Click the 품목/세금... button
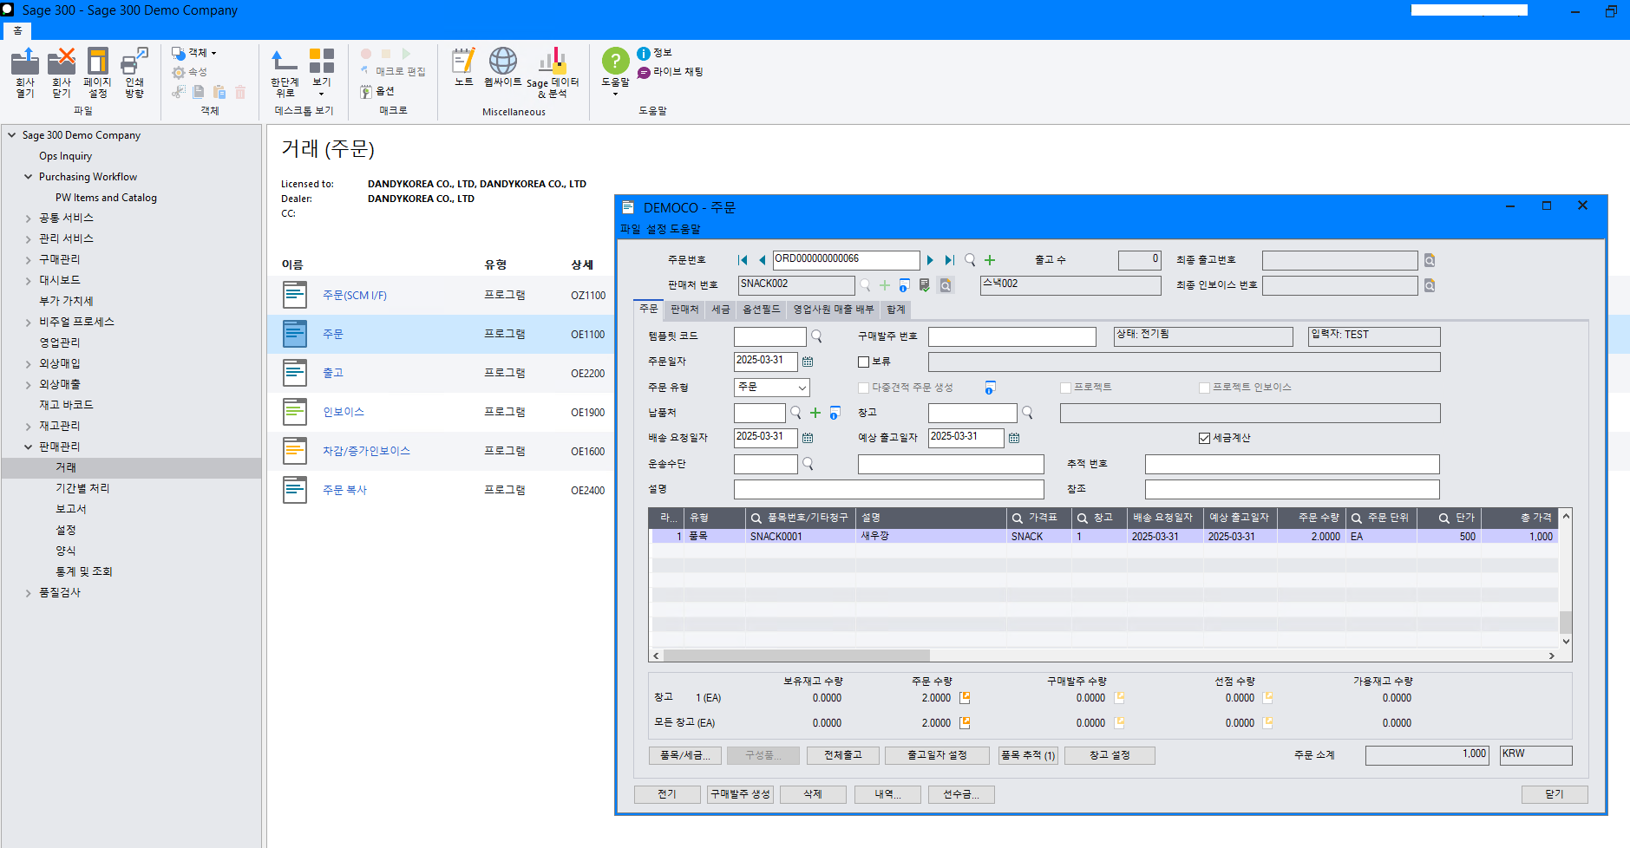Image resolution: width=1630 pixels, height=848 pixels. point(685,755)
